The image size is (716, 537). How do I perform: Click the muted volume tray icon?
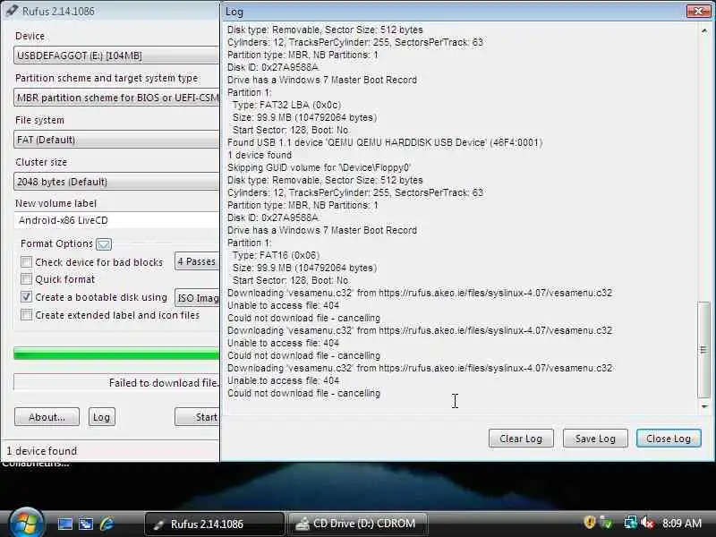click(x=647, y=523)
